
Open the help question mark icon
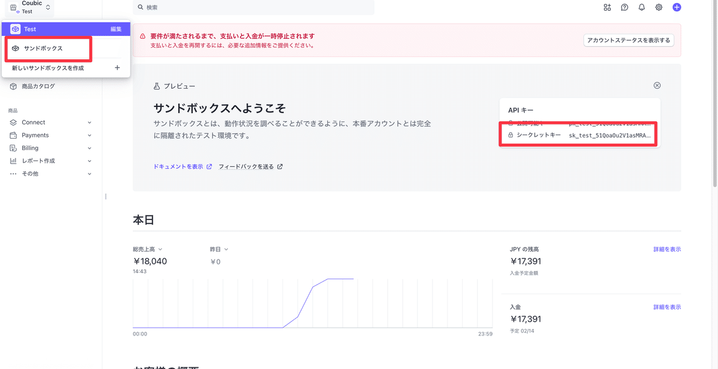(x=625, y=7)
